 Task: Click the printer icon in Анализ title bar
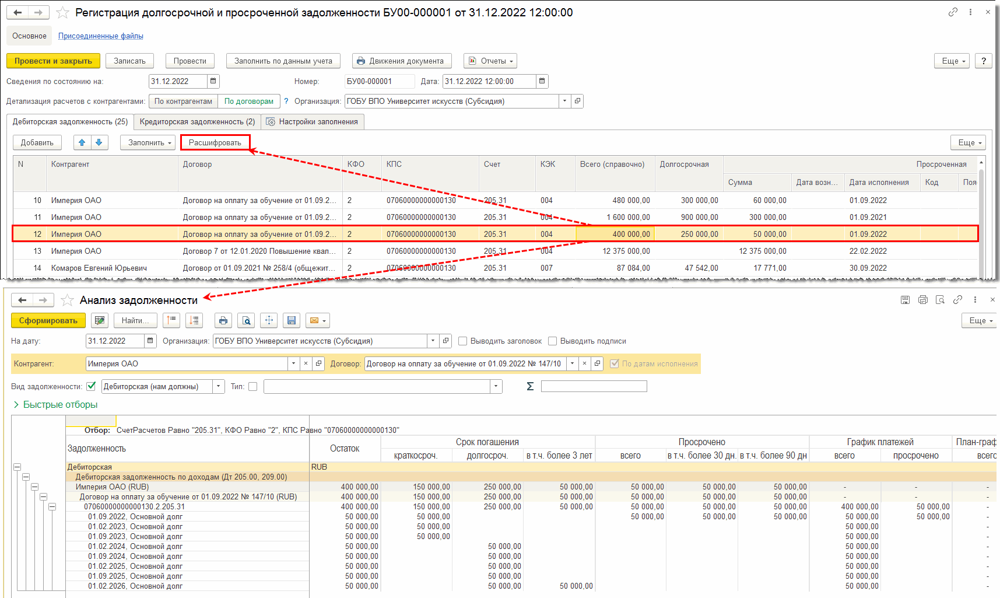click(922, 300)
